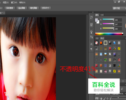Apply the blue glass style
The height and width of the screenshot is (100, 126).
(x=114, y=43)
